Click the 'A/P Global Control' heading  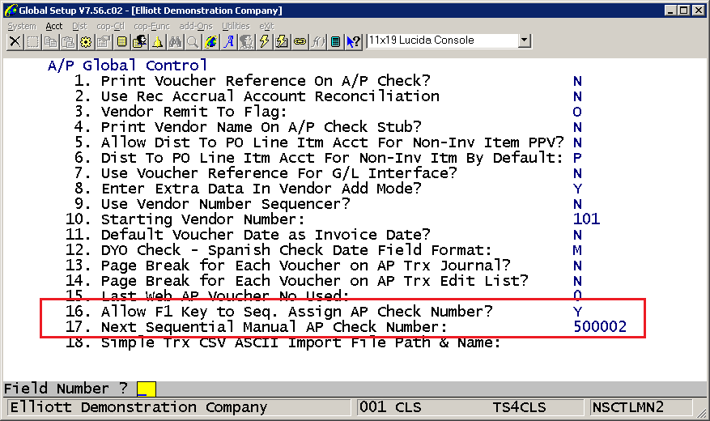pyautogui.click(x=127, y=66)
